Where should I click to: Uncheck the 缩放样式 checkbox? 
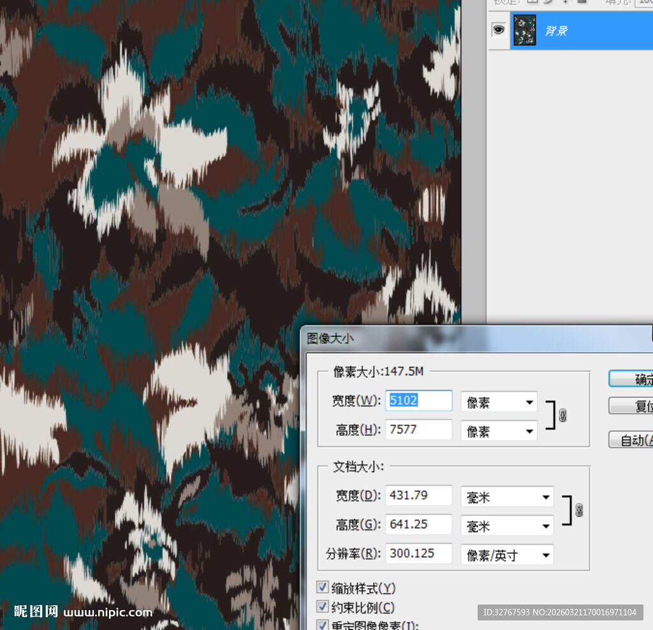(323, 587)
